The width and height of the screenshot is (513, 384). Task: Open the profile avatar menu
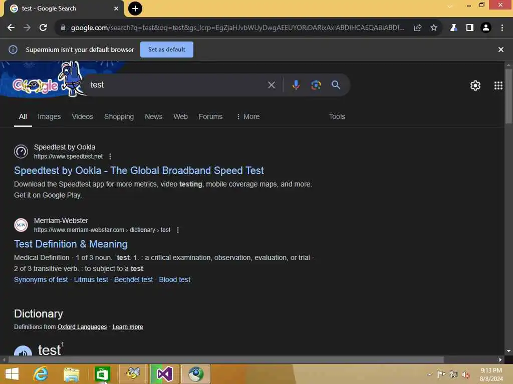486,28
